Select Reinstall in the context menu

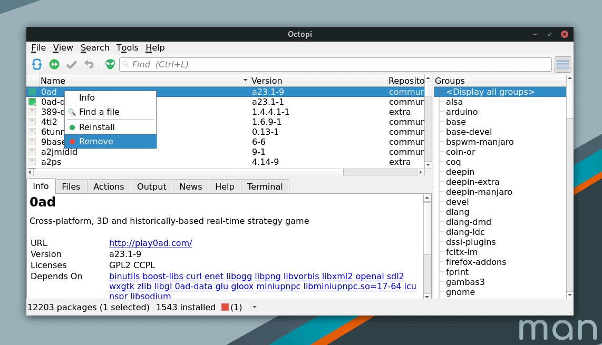(x=96, y=127)
